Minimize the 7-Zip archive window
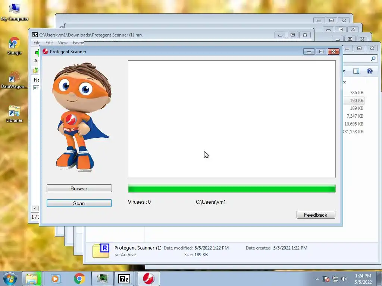 click(280, 35)
